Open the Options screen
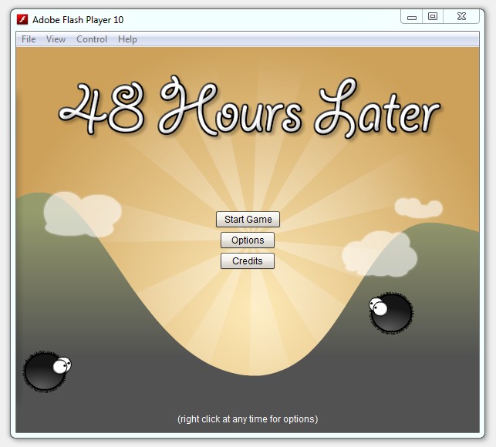The height and width of the screenshot is (447, 496). point(248,240)
